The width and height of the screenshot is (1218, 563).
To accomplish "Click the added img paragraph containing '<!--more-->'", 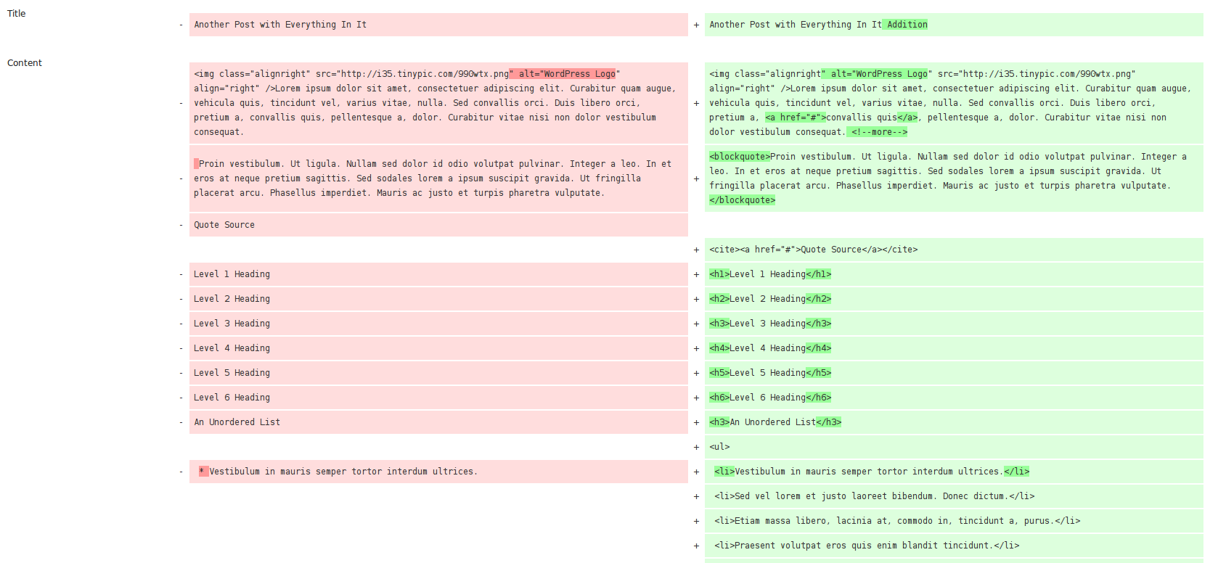I will 954,103.
